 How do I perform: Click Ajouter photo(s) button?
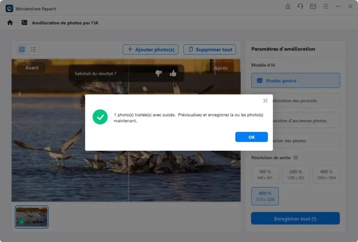pos(151,49)
